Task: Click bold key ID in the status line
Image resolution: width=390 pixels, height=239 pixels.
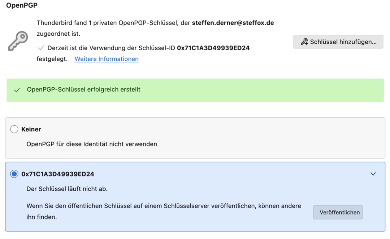Action: [x=213, y=48]
